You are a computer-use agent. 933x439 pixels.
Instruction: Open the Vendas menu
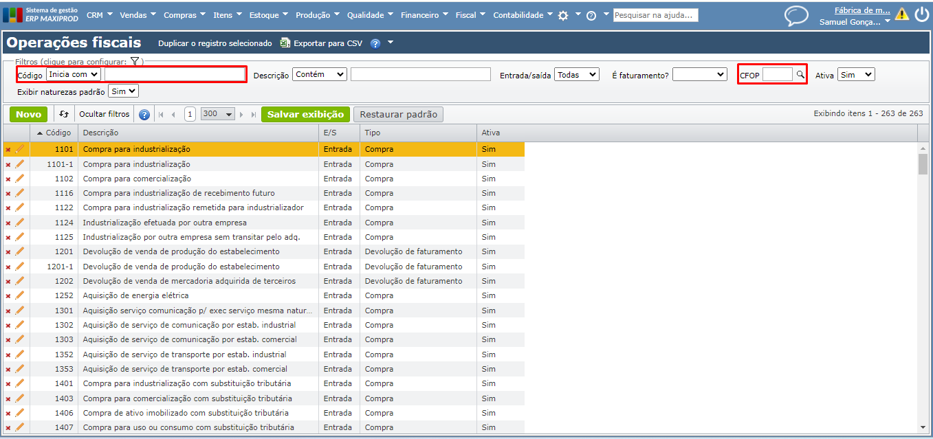pyautogui.click(x=138, y=15)
